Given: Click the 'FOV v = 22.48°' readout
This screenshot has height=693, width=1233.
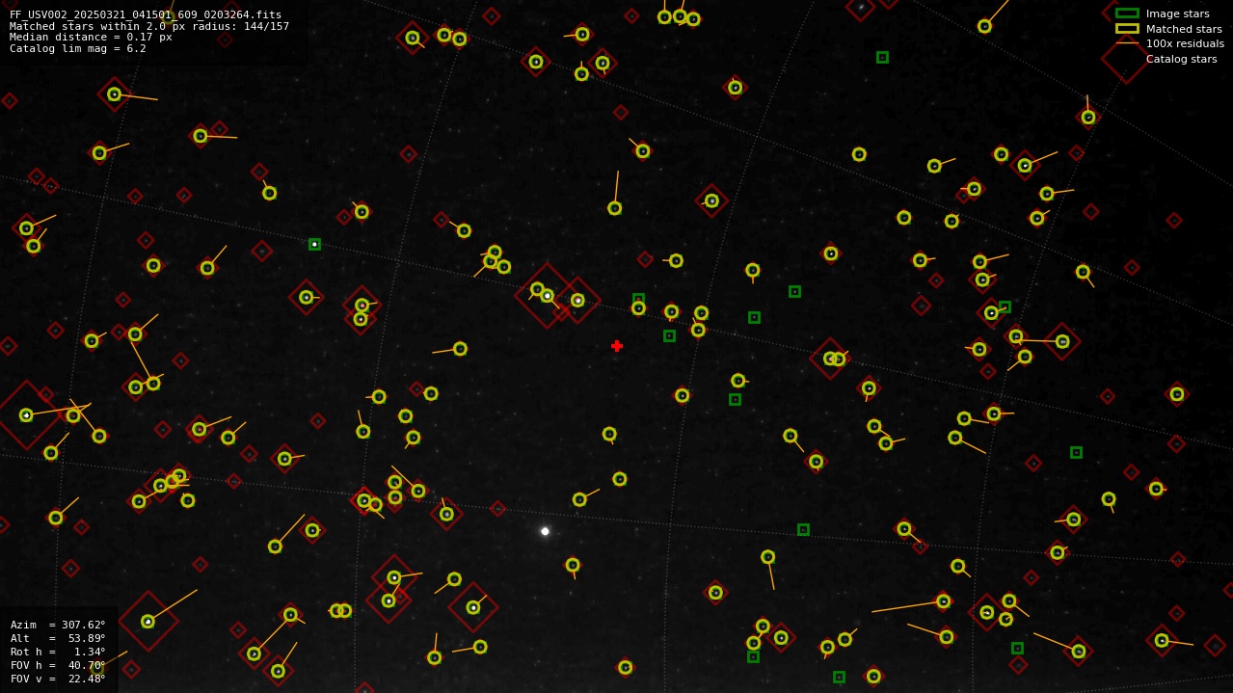Looking at the screenshot, I should pyautogui.click(x=58, y=679).
